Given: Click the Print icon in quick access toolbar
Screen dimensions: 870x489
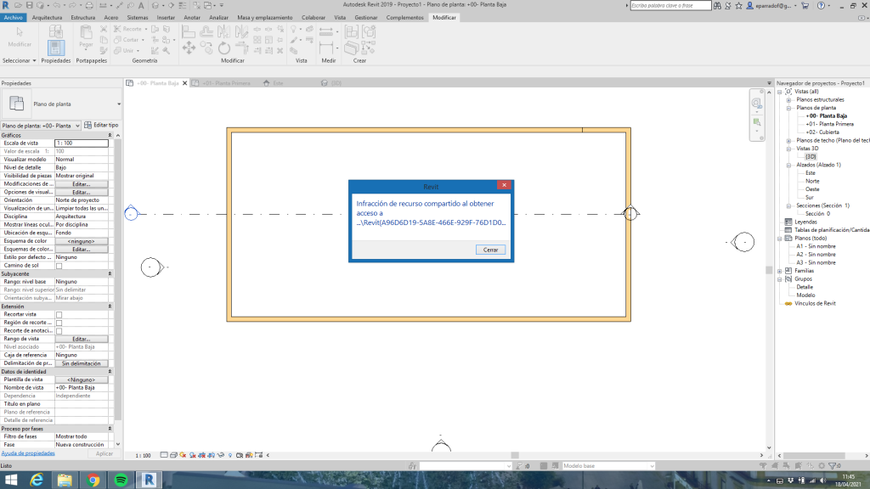Looking at the screenshot, I should [88, 6].
